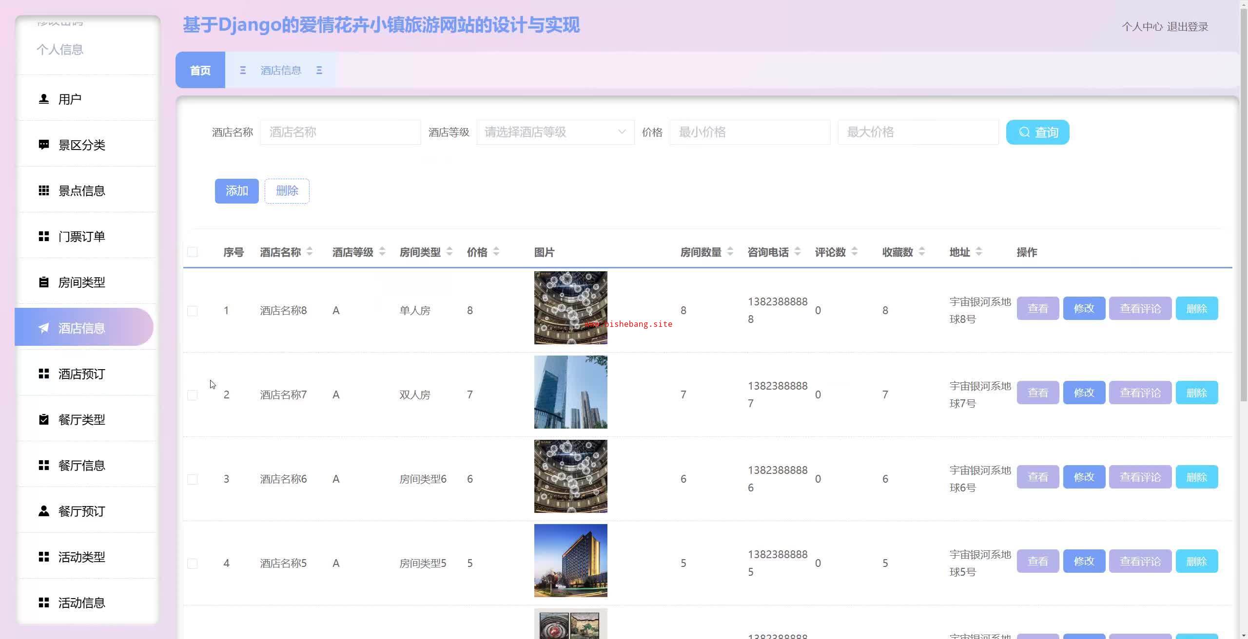Click the clipboard icon for 房间类型
This screenshot has height=639, width=1248.
coord(43,282)
